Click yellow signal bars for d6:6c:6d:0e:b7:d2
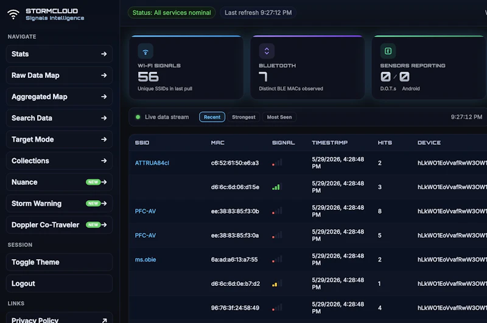 pyautogui.click(x=277, y=283)
